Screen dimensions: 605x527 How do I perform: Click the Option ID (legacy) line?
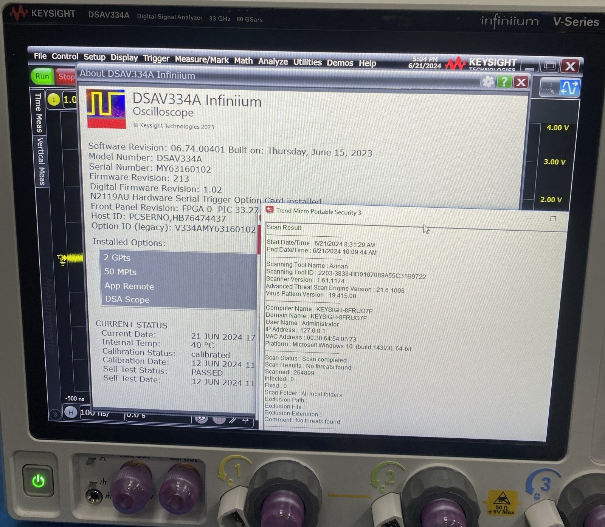tap(174, 228)
